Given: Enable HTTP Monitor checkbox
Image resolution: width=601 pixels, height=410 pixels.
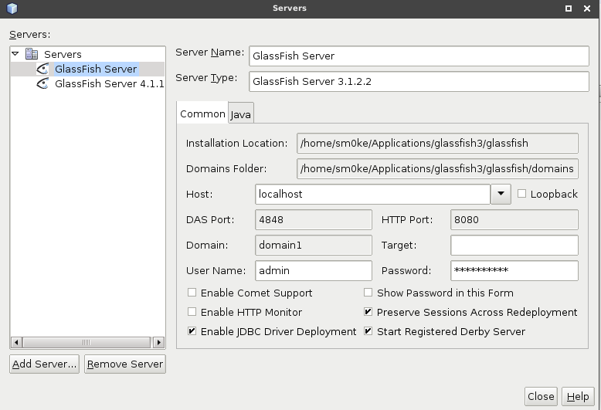Looking at the screenshot, I should tap(192, 312).
